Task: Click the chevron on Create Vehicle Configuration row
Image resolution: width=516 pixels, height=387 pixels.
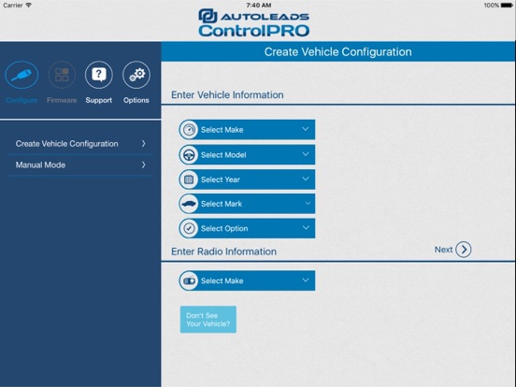Action: coord(143,143)
